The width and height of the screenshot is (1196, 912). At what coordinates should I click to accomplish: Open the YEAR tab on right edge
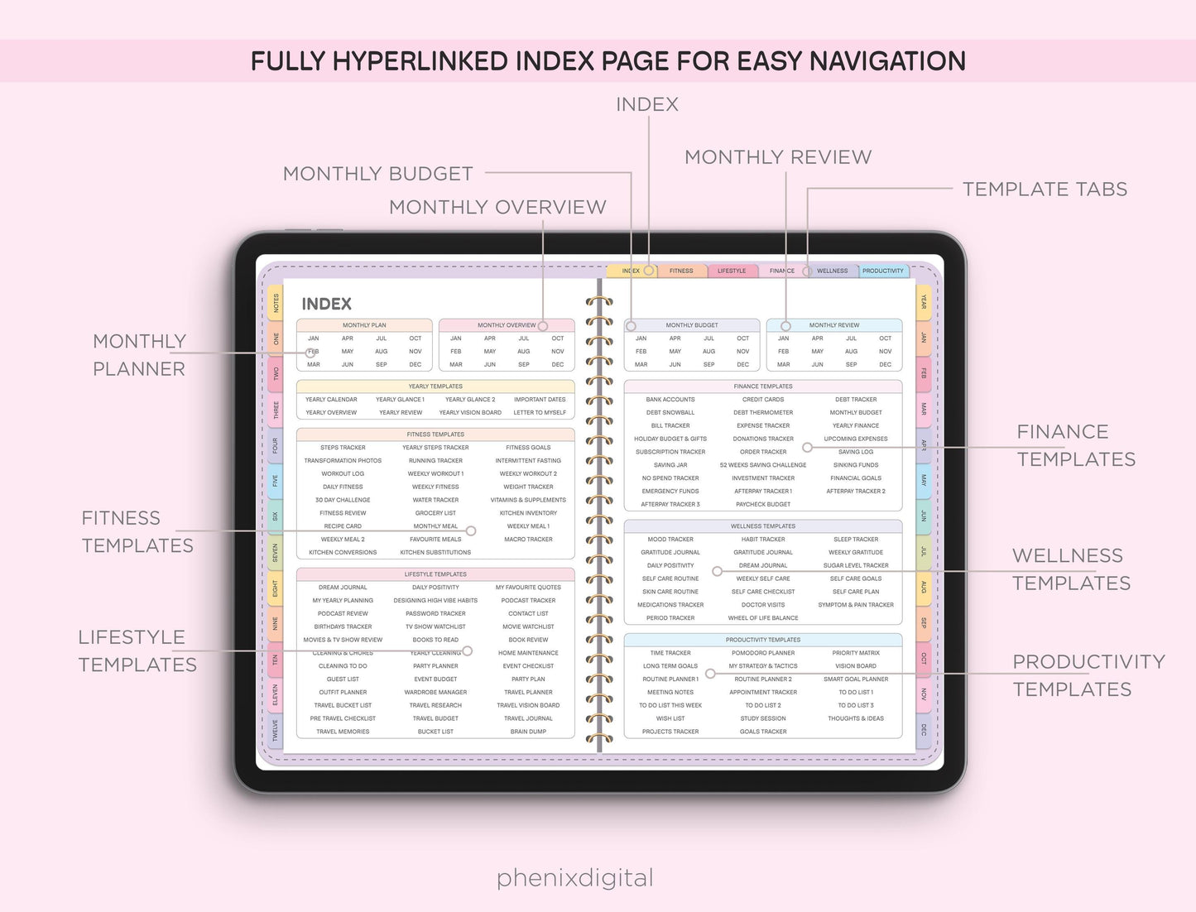click(x=924, y=303)
